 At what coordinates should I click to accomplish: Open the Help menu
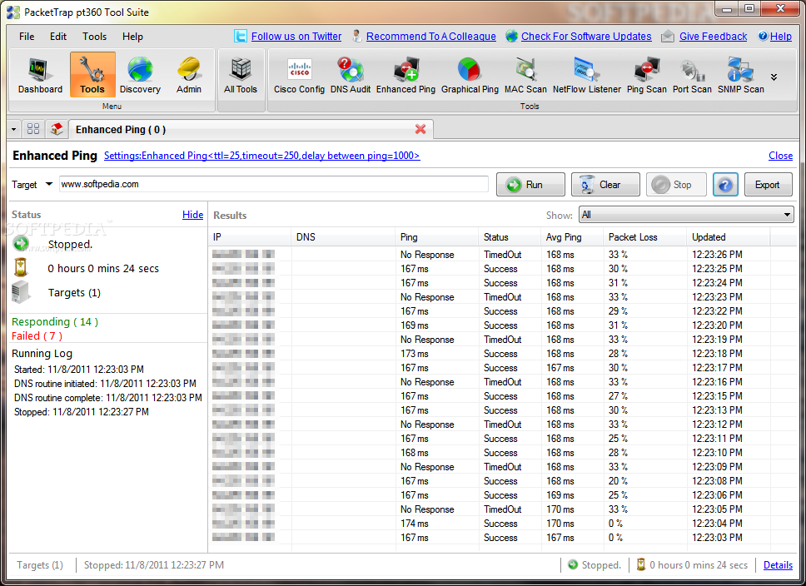(x=132, y=37)
